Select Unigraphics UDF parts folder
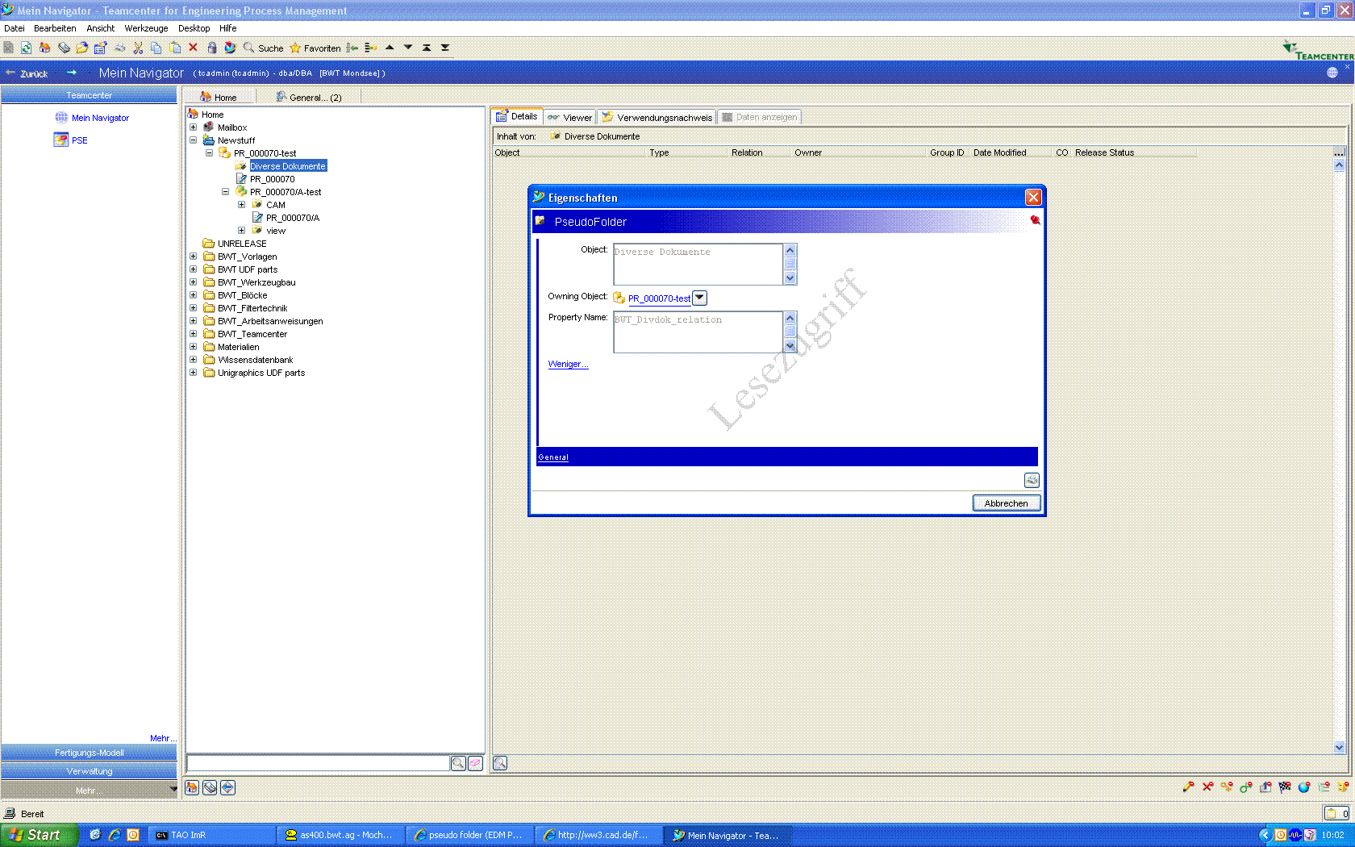1355x847 pixels. [x=261, y=373]
